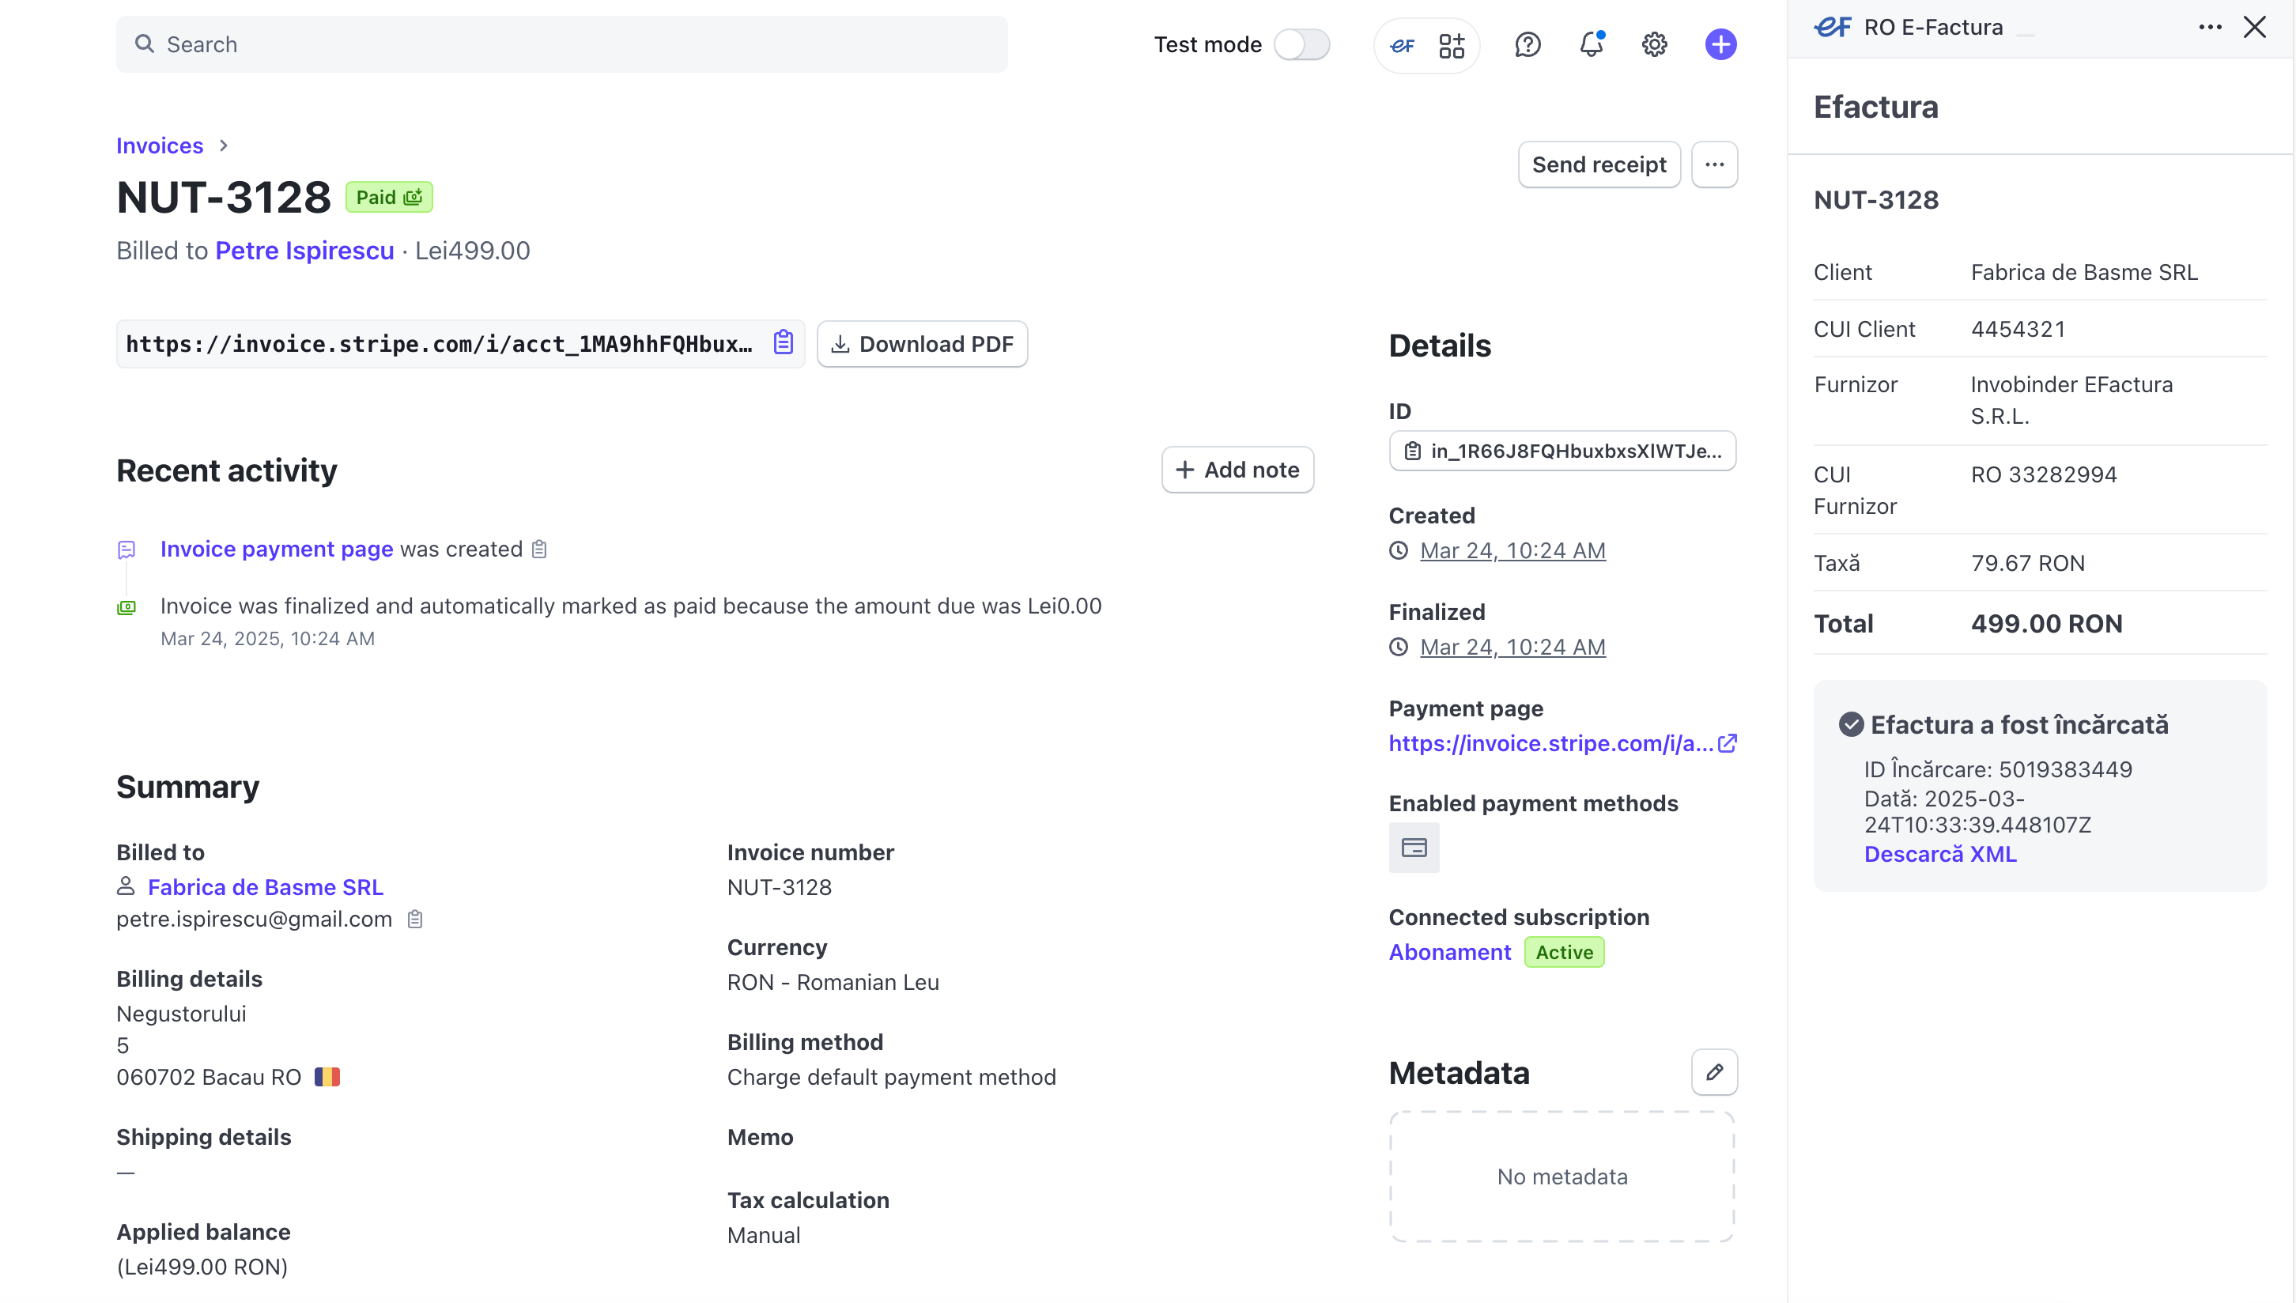Open the RO E-Factura app icon in toolbar
This screenshot has width=2296, height=1303.
(x=1402, y=45)
